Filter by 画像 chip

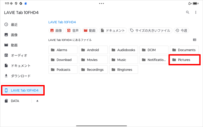point(56,30)
